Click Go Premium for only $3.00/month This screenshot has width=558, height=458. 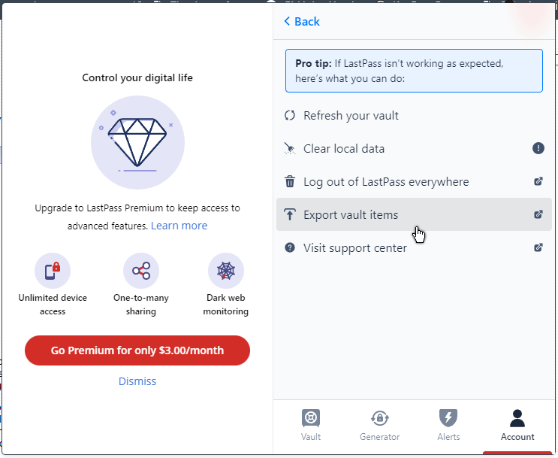click(137, 350)
